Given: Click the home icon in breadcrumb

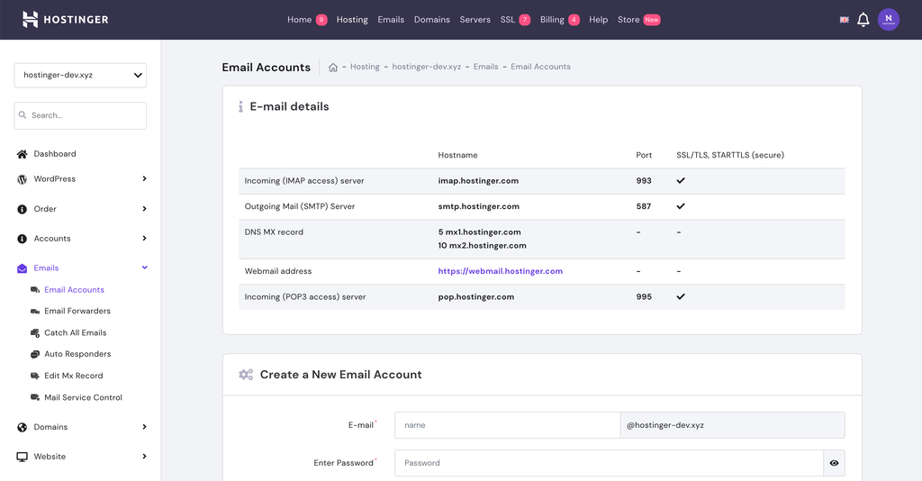Looking at the screenshot, I should pos(333,67).
